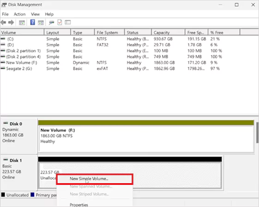Click the Disk 0 drive icon

pos(6,123)
